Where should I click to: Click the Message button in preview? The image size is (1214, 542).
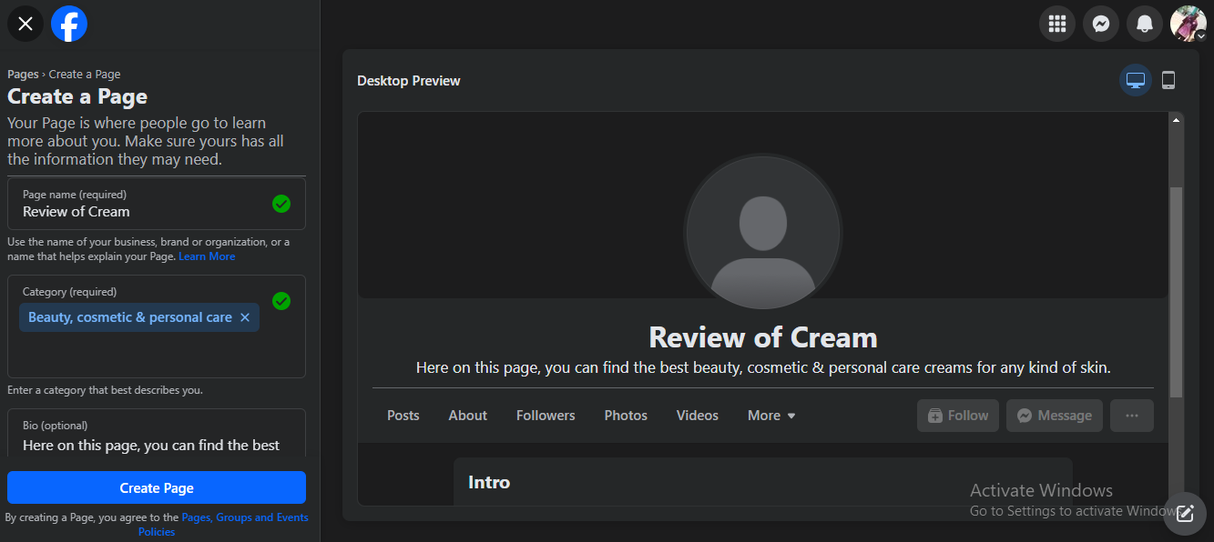point(1055,416)
